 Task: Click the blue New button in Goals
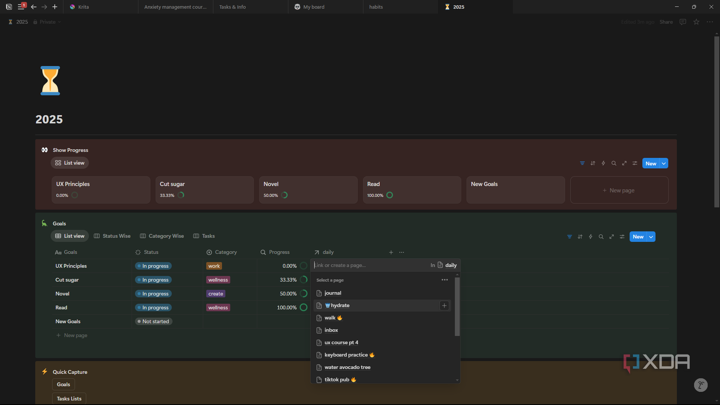click(638, 237)
